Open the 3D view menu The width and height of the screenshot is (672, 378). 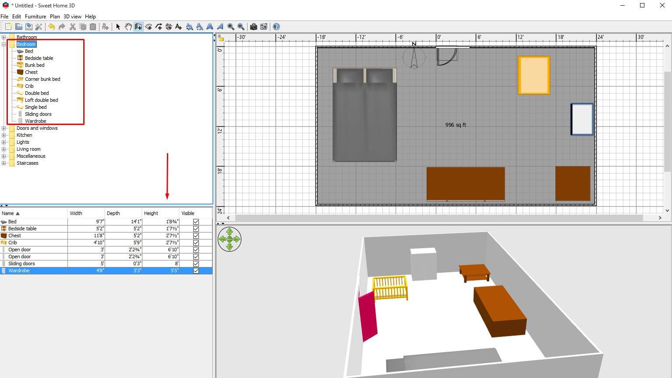coord(72,17)
